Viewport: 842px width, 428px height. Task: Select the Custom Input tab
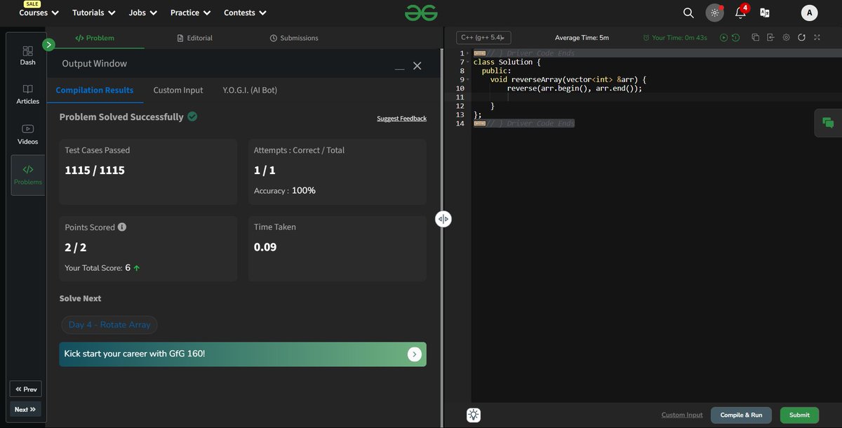tap(178, 91)
